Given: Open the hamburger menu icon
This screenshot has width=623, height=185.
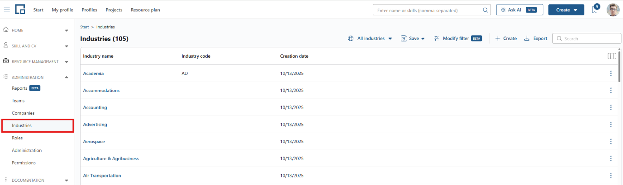Looking at the screenshot, I should coord(7,9).
